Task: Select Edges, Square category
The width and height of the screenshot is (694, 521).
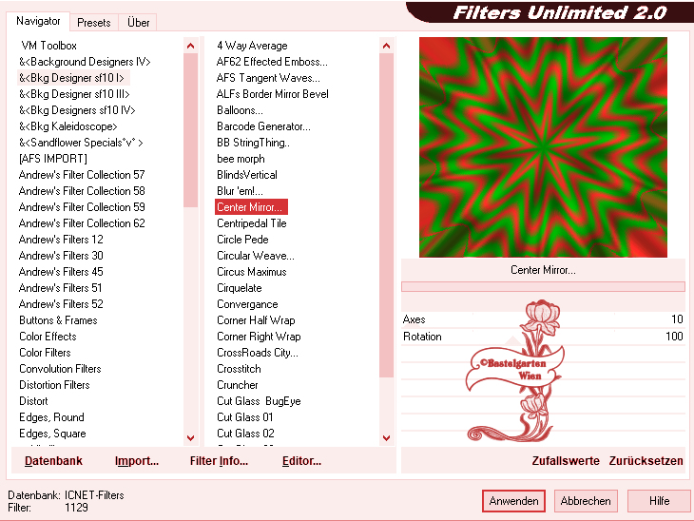Action: pyautogui.click(x=52, y=434)
